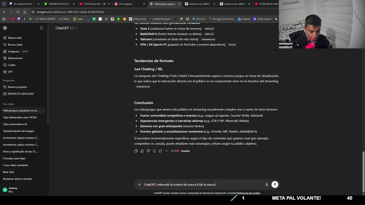Open the ChatGPT logo home icon
365x205 pixels.
[5, 28]
